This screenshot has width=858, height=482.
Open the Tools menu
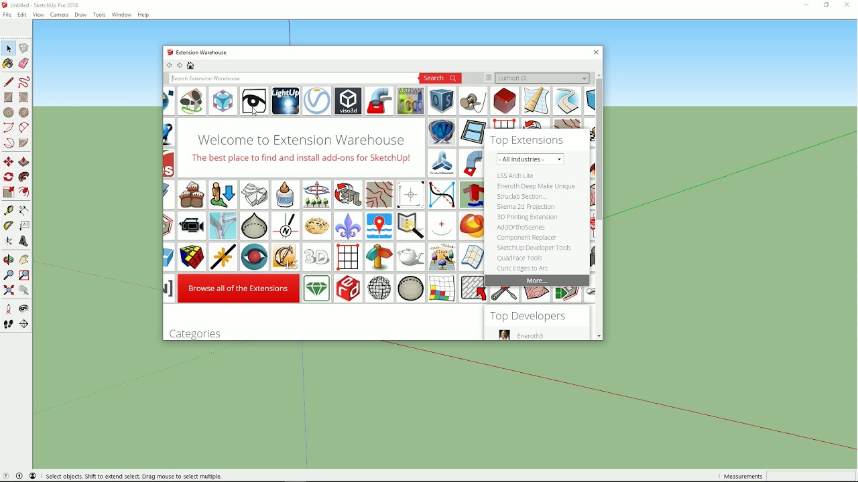tap(99, 15)
